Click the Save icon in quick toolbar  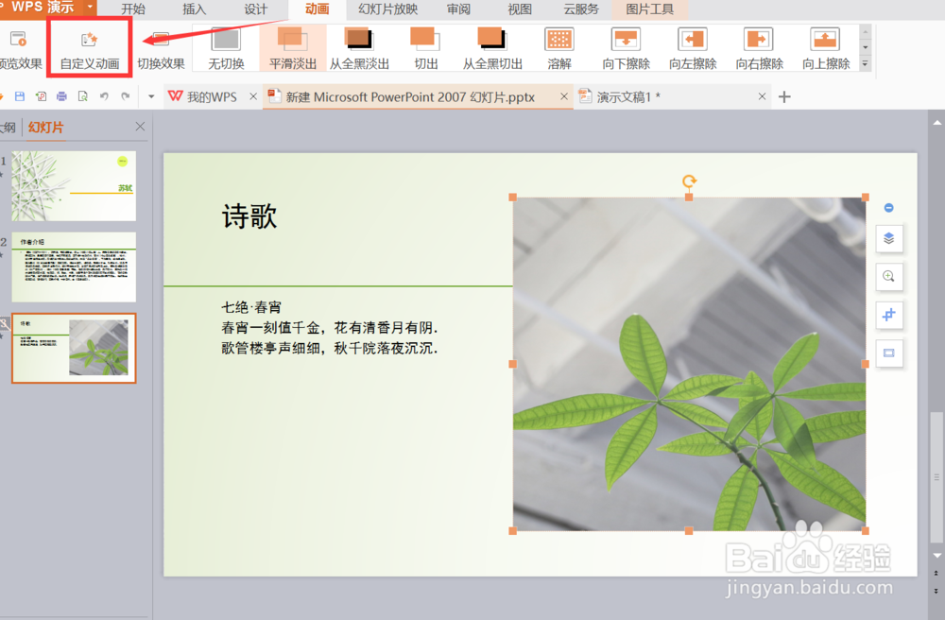tap(20, 96)
